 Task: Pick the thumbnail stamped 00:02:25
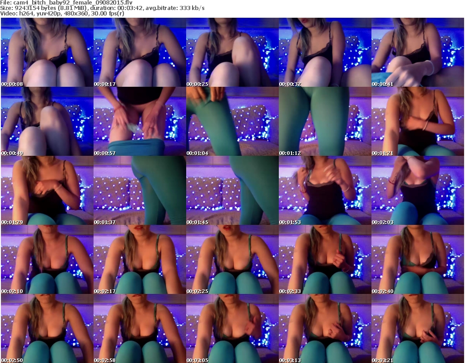[232, 259]
